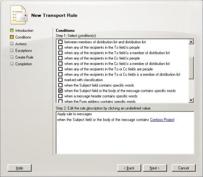The height and width of the screenshot is (177, 203).
Task: Click the 'Step 2: Edit the rule description' label
Action: [103, 108]
